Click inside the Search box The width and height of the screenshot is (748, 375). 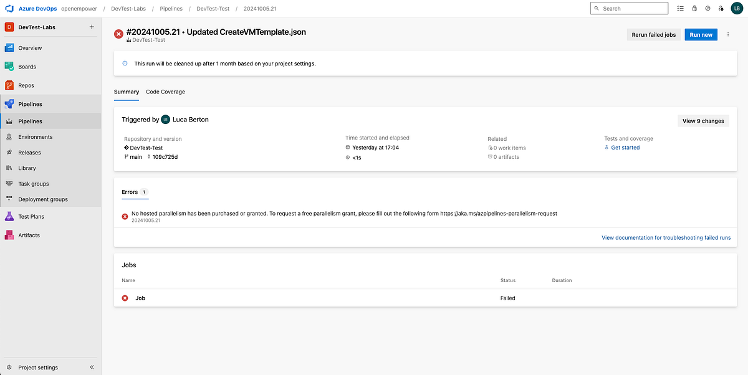[x=629, y=8]
